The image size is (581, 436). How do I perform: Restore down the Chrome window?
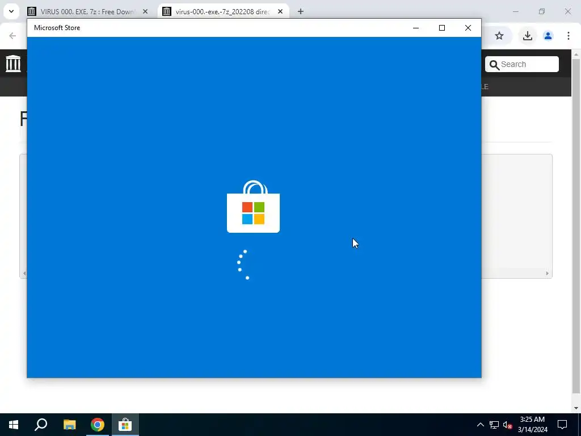542,11
